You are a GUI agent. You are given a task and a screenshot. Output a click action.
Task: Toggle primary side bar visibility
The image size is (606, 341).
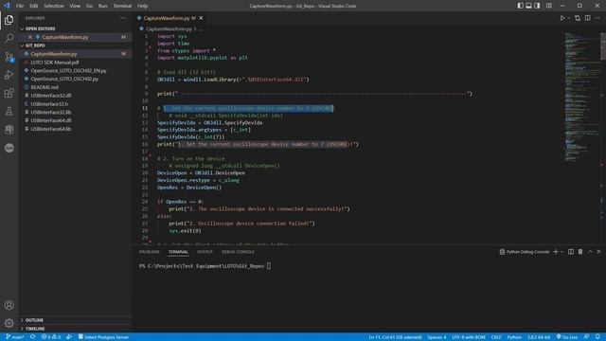(520, 6)
